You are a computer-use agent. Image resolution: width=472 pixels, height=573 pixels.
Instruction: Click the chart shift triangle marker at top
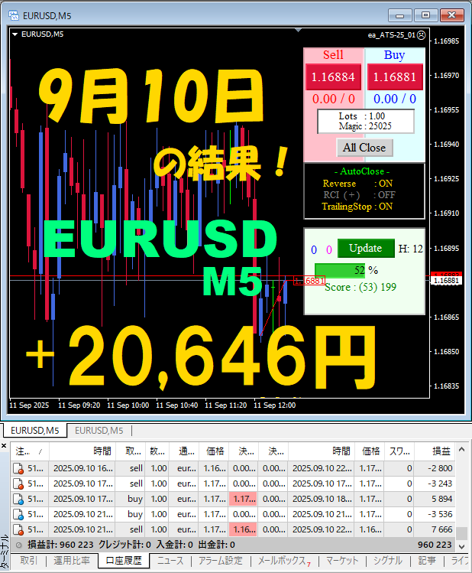(298, 31)
